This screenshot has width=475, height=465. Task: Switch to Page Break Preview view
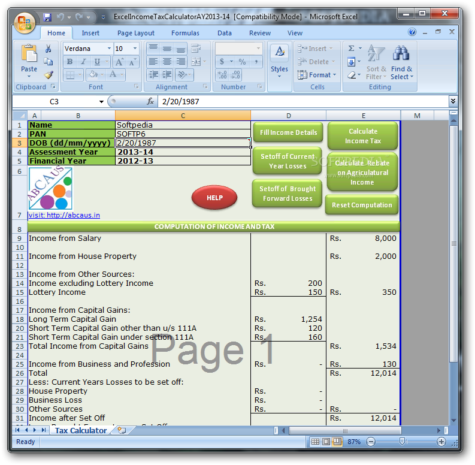click(337, 442)
